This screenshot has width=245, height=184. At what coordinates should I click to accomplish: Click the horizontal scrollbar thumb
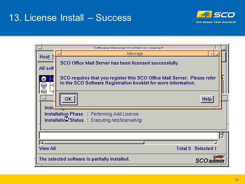click(x=94, y=143)
